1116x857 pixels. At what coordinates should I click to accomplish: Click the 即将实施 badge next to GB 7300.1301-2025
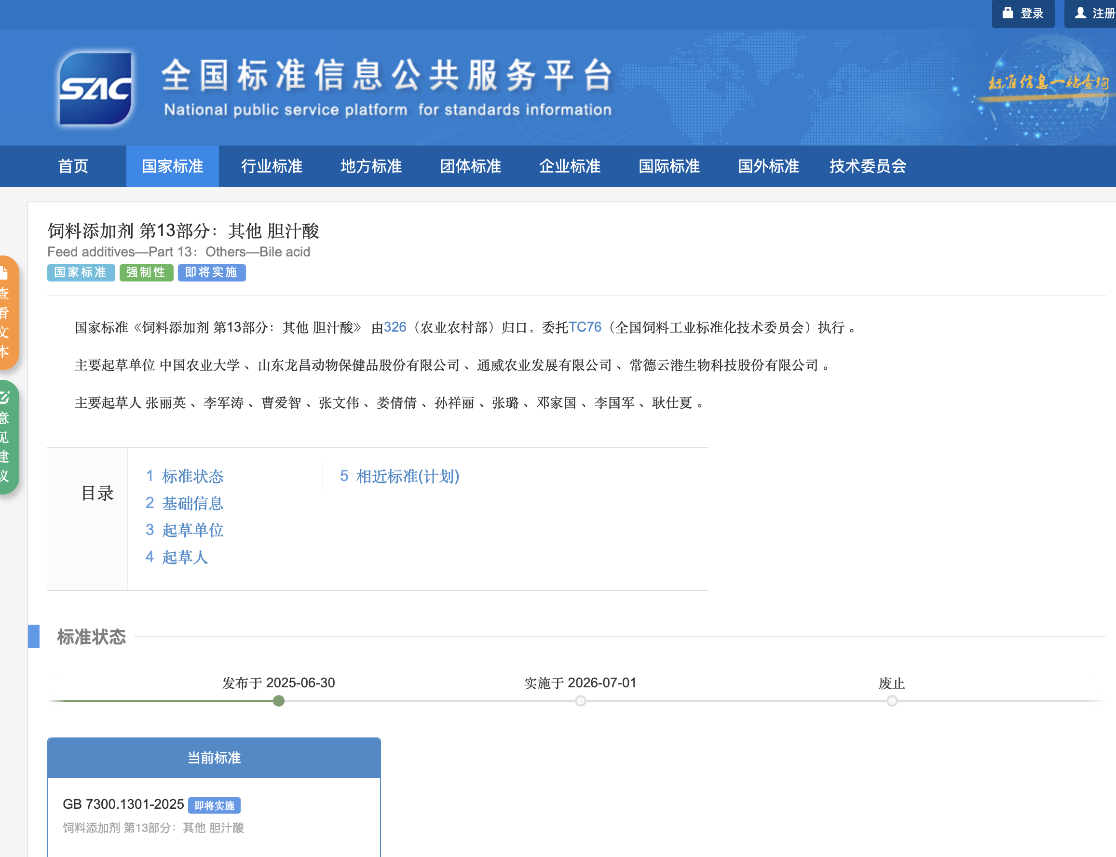pos(214,805)
